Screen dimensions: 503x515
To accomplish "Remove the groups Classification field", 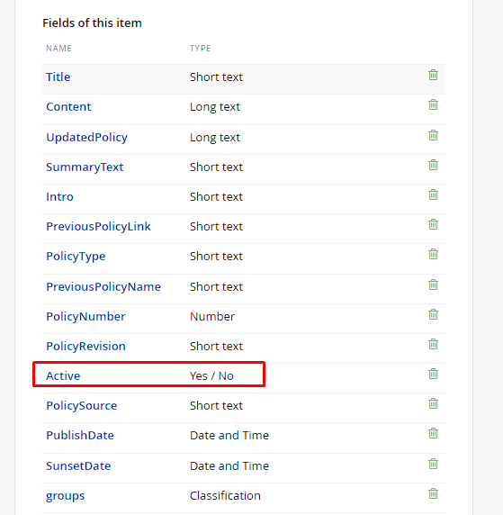I will click(433, 493).
